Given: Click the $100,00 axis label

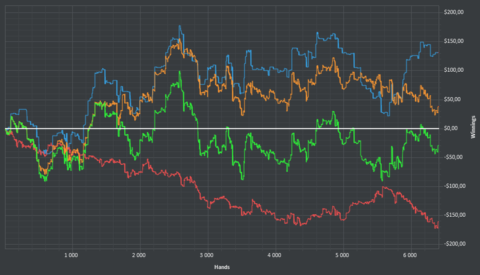Looking at the screenshot, I should coord(454,70).
